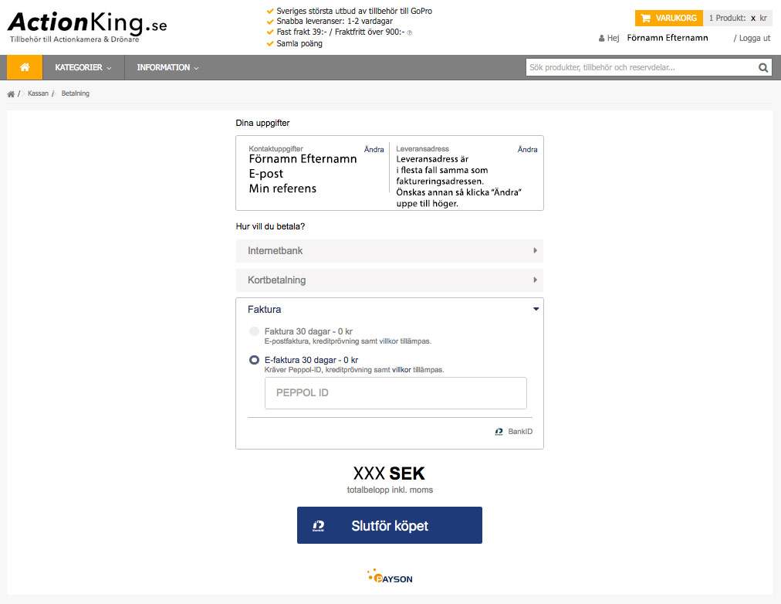781x604 pixels.
Task: Expand the Internetbank payment option
Action: (390, 251)
